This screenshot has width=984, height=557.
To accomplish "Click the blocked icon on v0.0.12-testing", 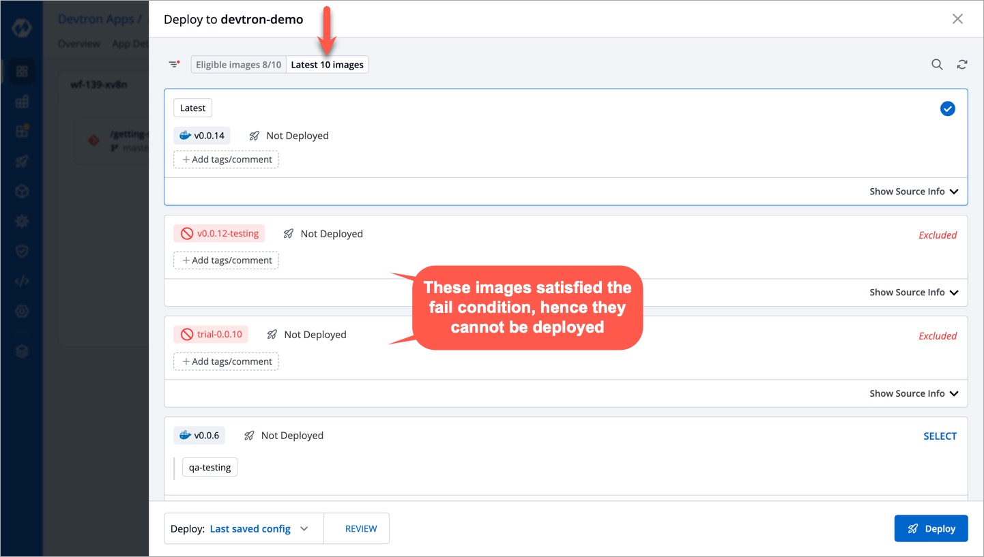I will 187,234.
